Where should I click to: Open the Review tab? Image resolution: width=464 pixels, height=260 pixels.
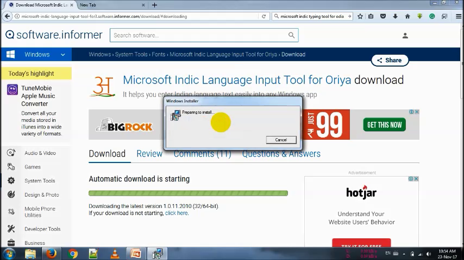[x=149, y=154]
